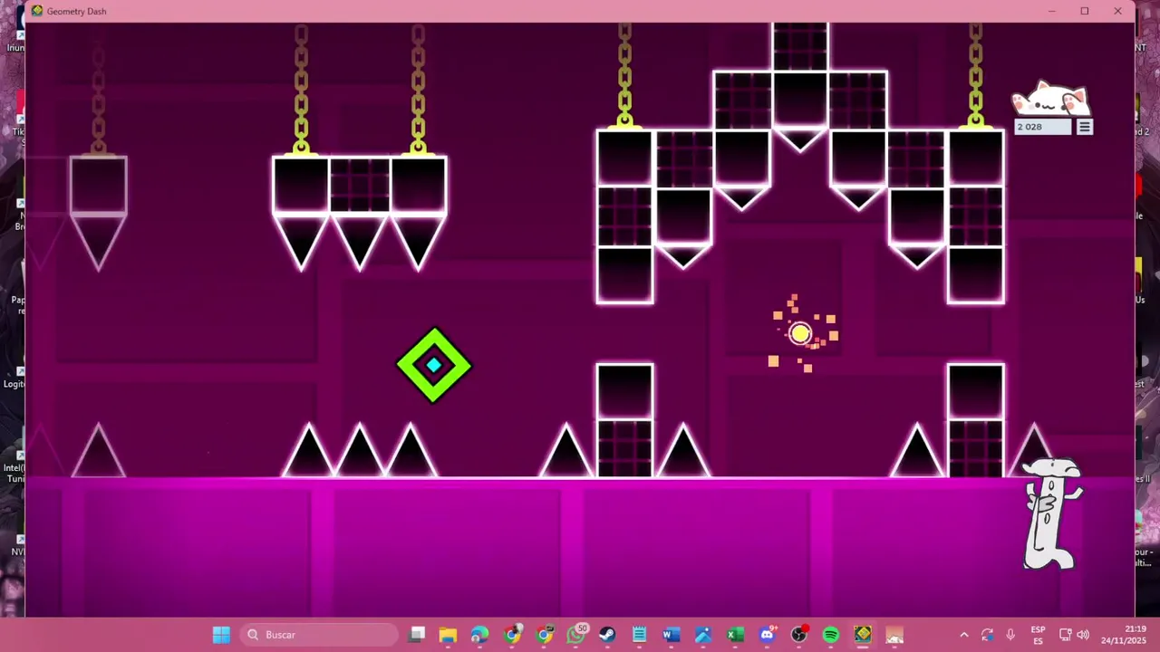This screenshot has height=652, width=1160.
Task: Open Microsoft Excel from the taskbar
Action: click(x=735, y=635)
